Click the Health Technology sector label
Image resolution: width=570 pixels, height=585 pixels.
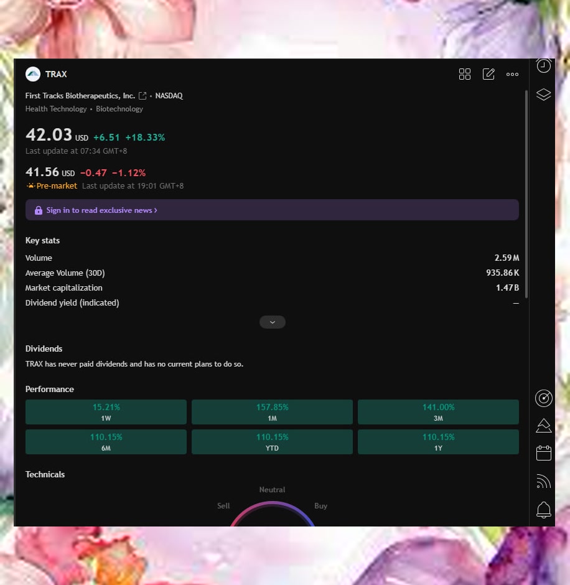point(56,109)
